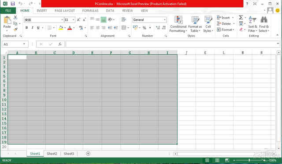
Task: Open Sort & Filter
Action: [252, 24]
